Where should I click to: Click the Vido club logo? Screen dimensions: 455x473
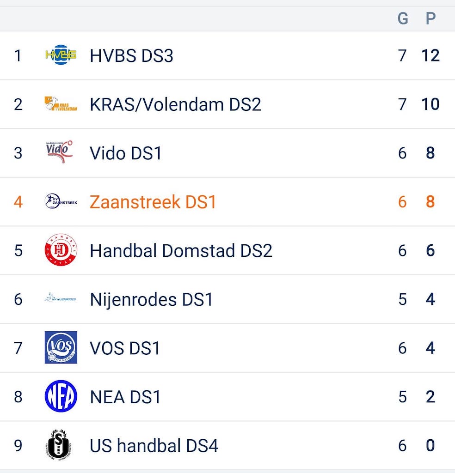[x=61, y=152]
